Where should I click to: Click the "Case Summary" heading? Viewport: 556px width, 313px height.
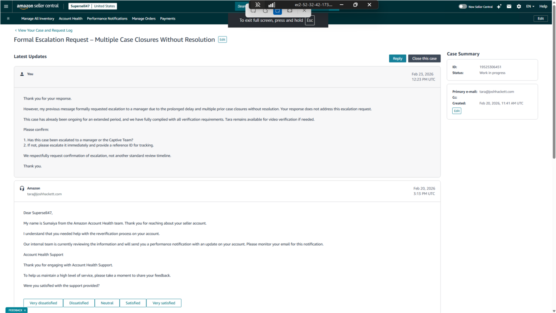tap(463, 54)
